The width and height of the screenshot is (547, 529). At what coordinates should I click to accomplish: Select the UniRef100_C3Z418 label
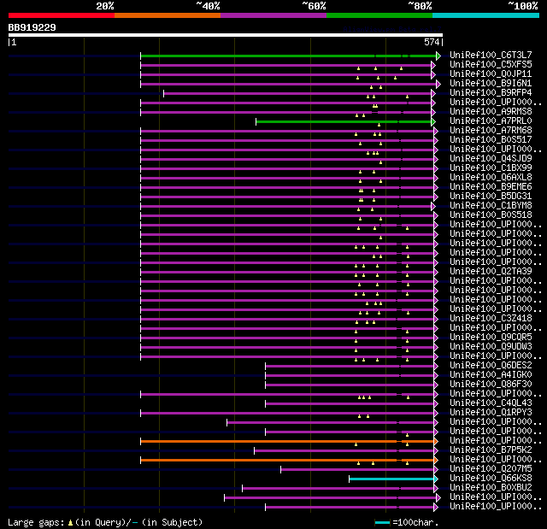pyautogui.click(x=491, y=319)
